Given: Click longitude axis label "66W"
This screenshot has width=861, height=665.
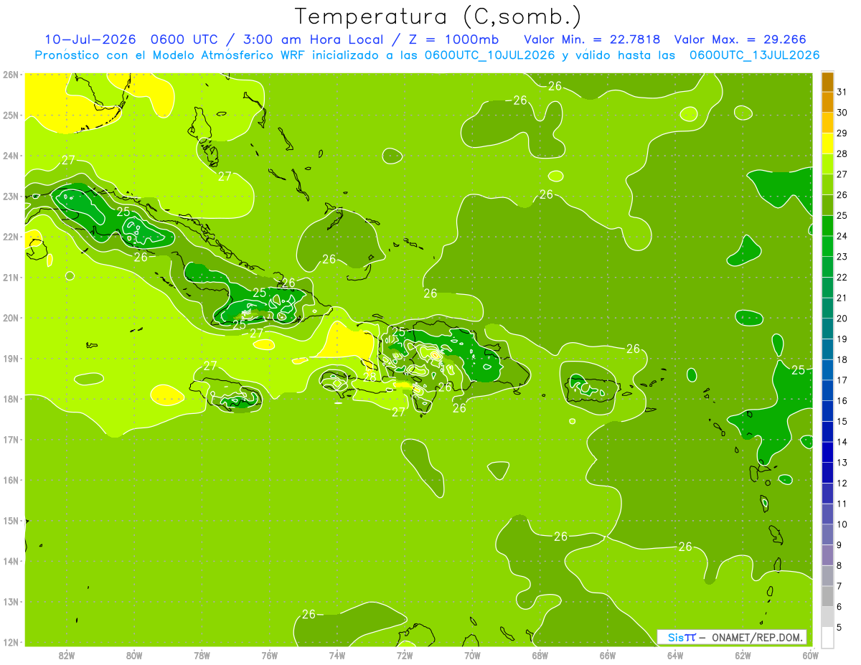Looking at the screenshot, I should pyautogui.click(x=608, y=655).
